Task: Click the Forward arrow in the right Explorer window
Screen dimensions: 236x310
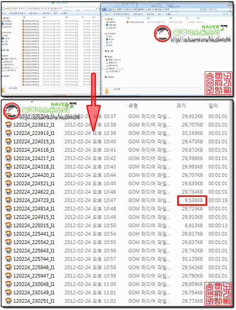Action: [108, 9]
